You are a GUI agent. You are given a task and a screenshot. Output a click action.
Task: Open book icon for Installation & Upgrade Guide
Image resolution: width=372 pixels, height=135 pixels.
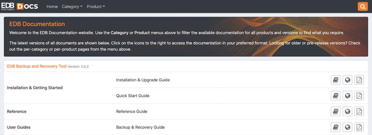(x=335, y=80)
